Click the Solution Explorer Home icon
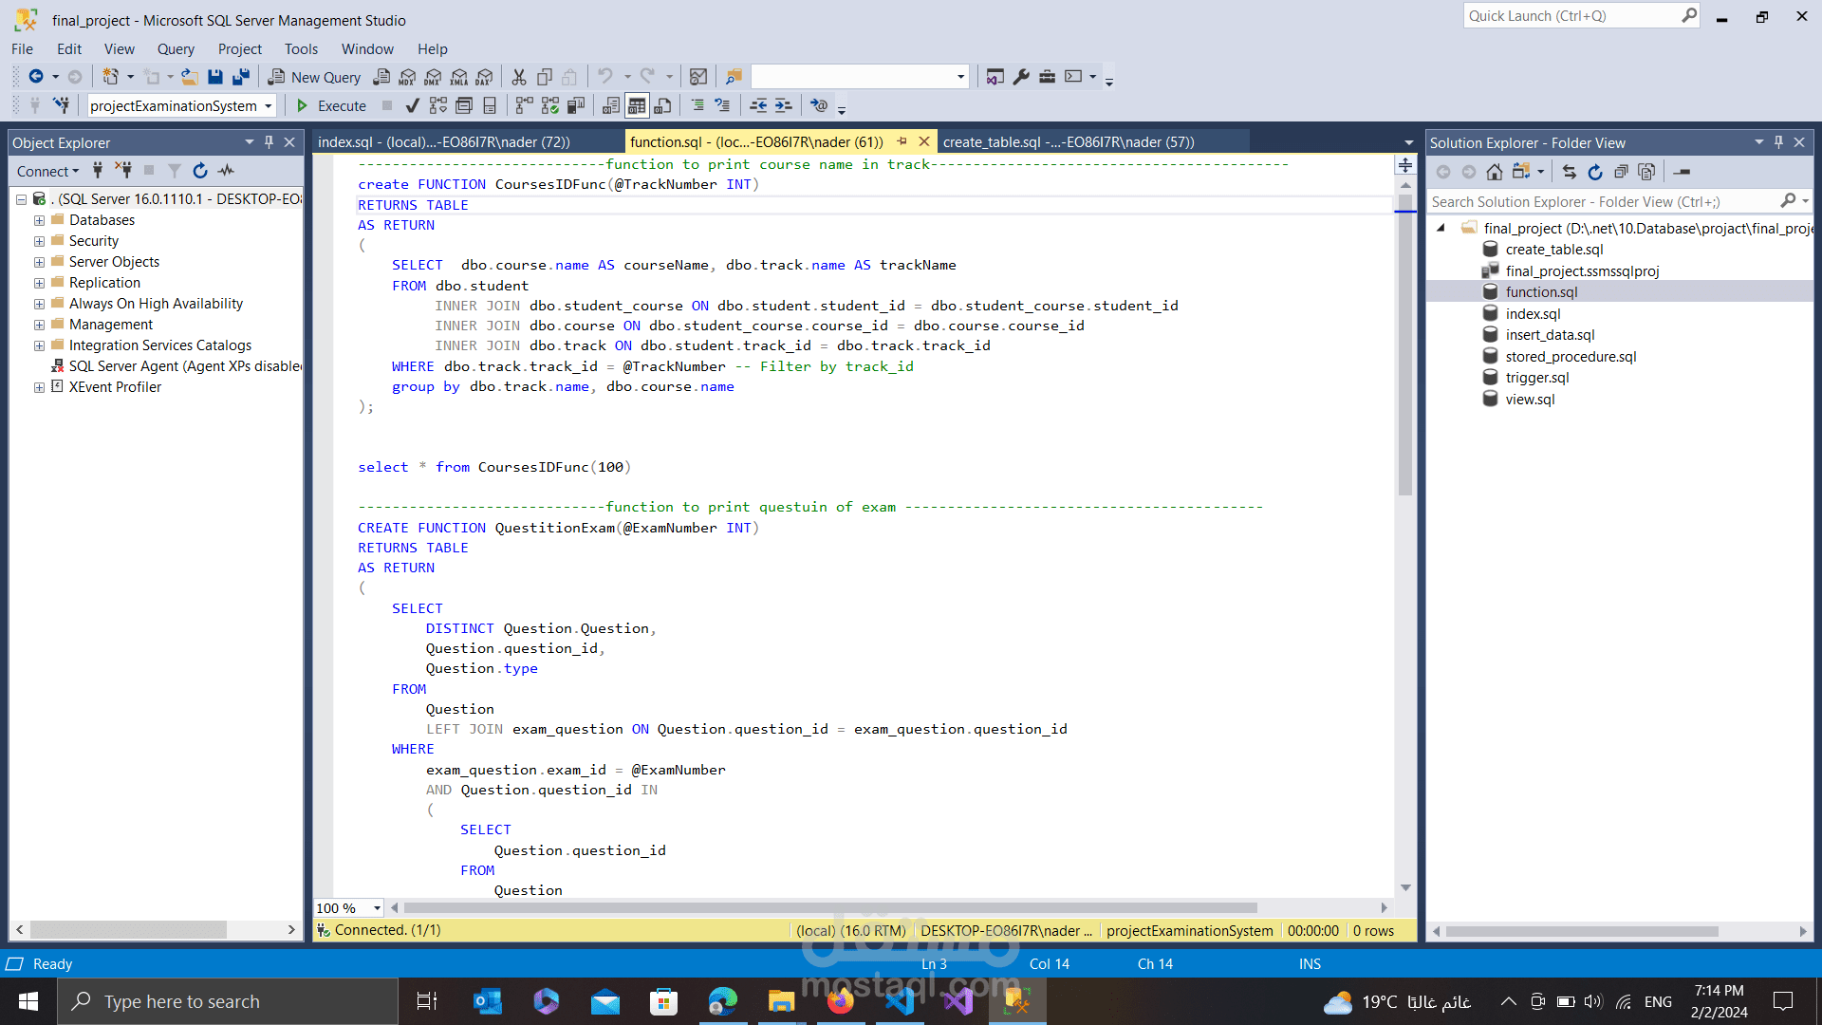Screen dimensions: 1822x1025 pyautogui.click(x=1495, y=172)
